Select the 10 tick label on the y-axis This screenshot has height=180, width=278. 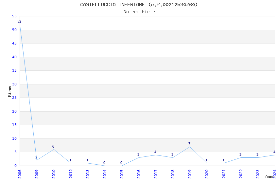pyautogui.click(x=14, y=138)
